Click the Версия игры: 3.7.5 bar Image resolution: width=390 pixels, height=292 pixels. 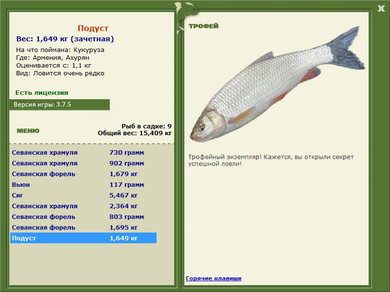(x=59, y=104)
